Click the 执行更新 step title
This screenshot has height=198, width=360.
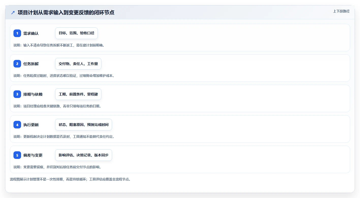click(x=31, y=125)
